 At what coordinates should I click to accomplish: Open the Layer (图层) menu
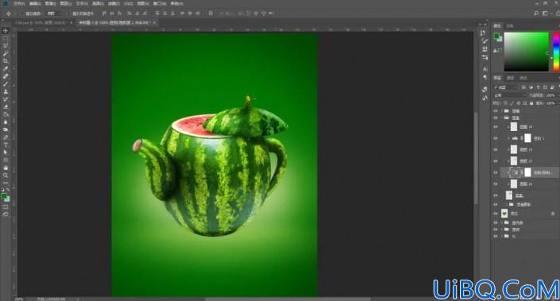tap(66, 3)
